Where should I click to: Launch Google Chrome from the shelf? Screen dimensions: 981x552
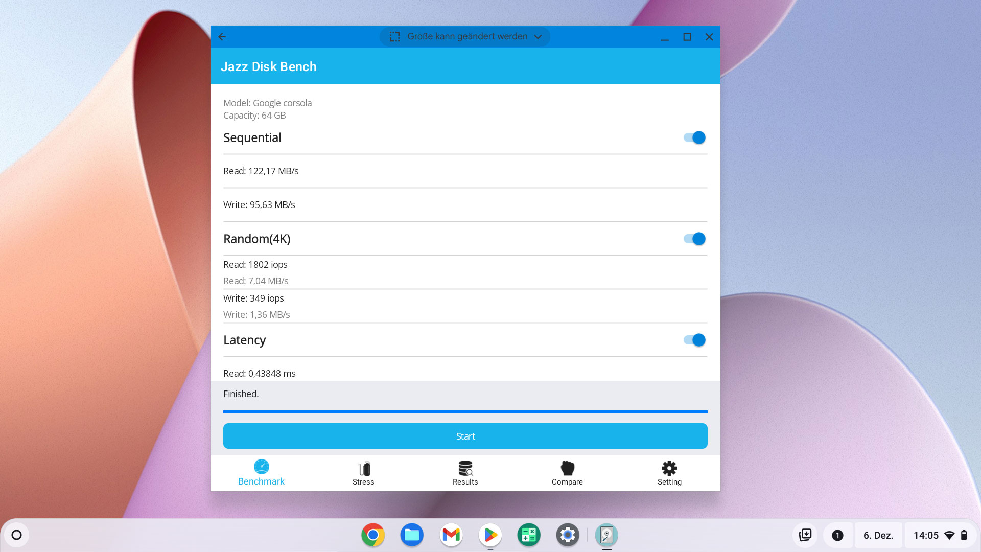click(x=373, y=535)
